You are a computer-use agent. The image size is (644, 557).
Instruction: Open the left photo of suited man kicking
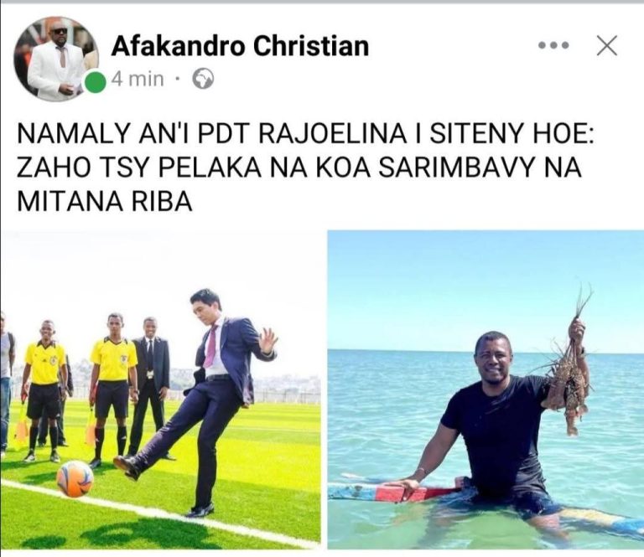160,389
